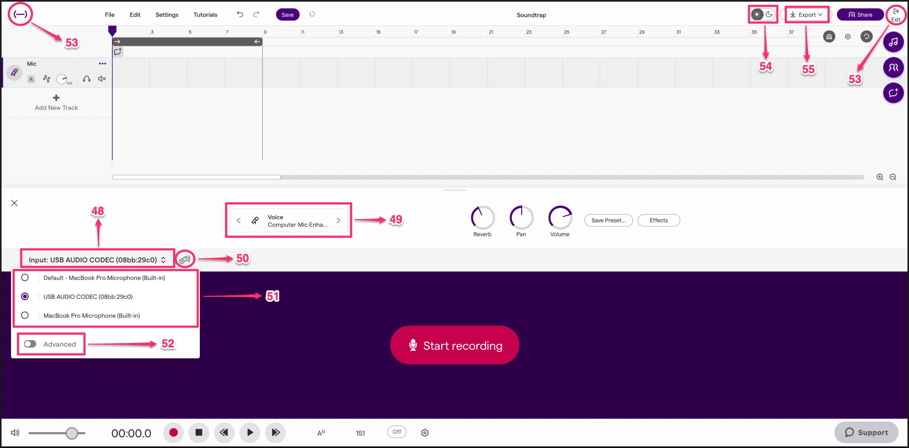Open the collaboration panel via the people icon

point(893,67)
